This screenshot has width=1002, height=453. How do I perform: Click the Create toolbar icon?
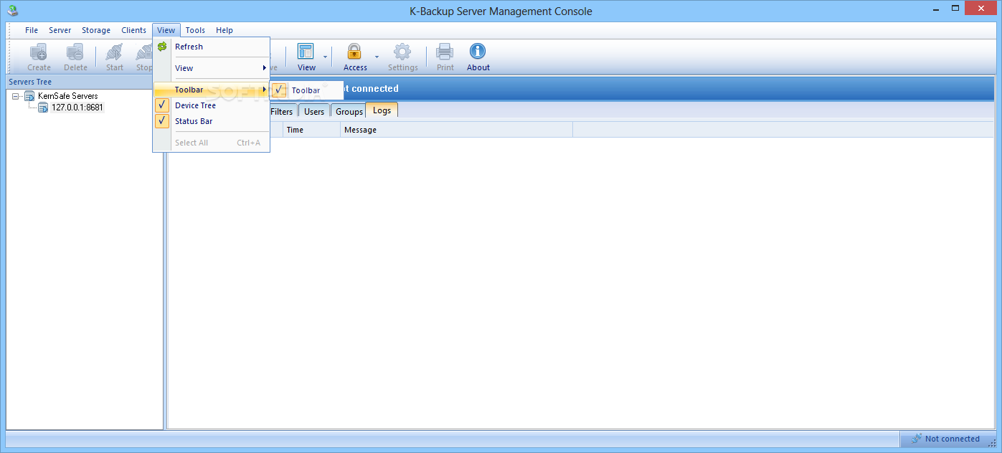point(39,52)
